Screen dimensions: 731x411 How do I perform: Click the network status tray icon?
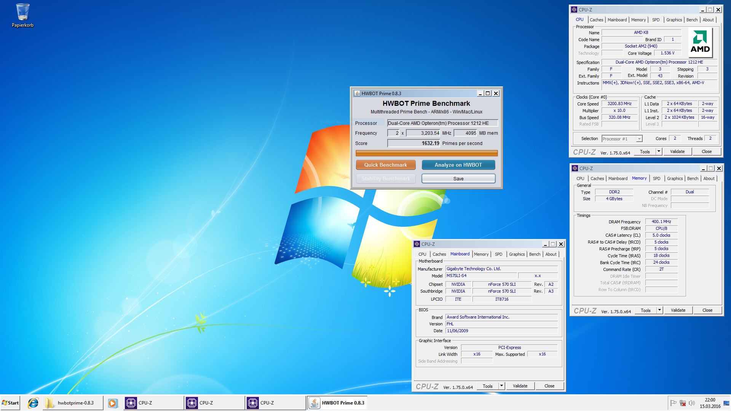coord(683,403)
